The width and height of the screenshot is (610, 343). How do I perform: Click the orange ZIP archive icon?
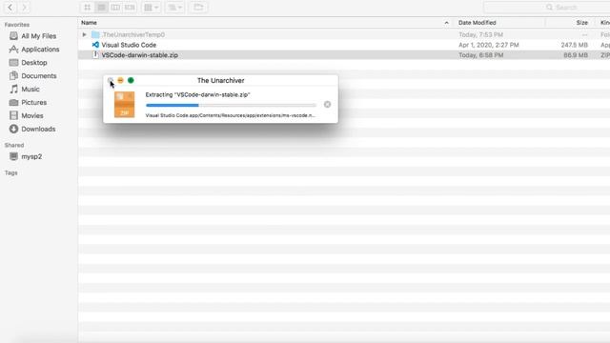tap(124, 104)
